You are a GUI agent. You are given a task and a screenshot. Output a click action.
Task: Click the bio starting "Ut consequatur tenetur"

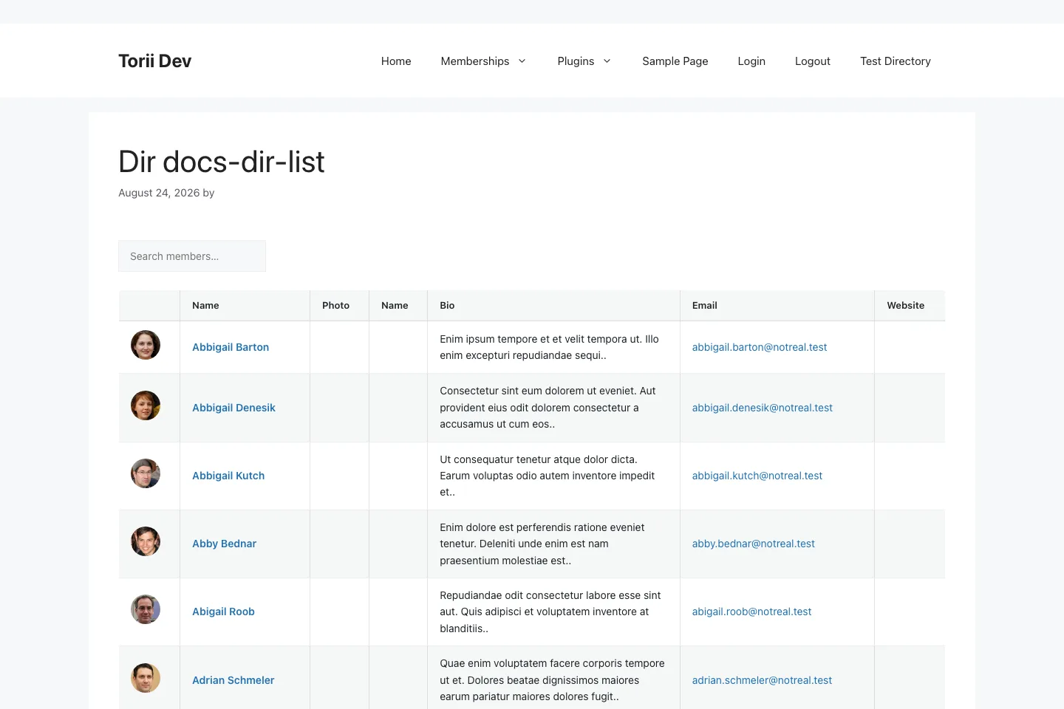coord(547,476)
